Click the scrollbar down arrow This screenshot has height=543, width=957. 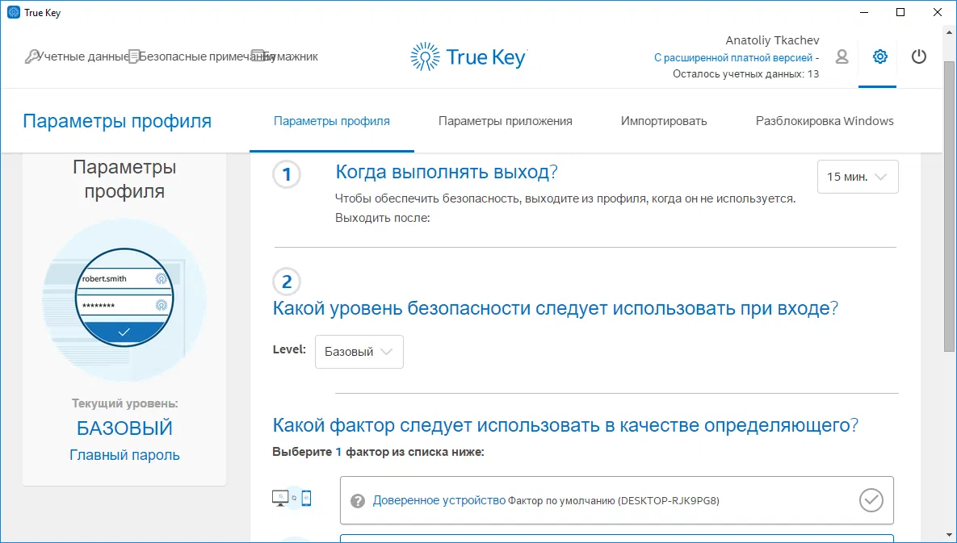tap(949, 536)
